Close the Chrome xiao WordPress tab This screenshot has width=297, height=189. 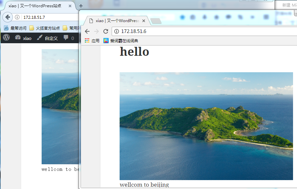(x=144, y=21)
